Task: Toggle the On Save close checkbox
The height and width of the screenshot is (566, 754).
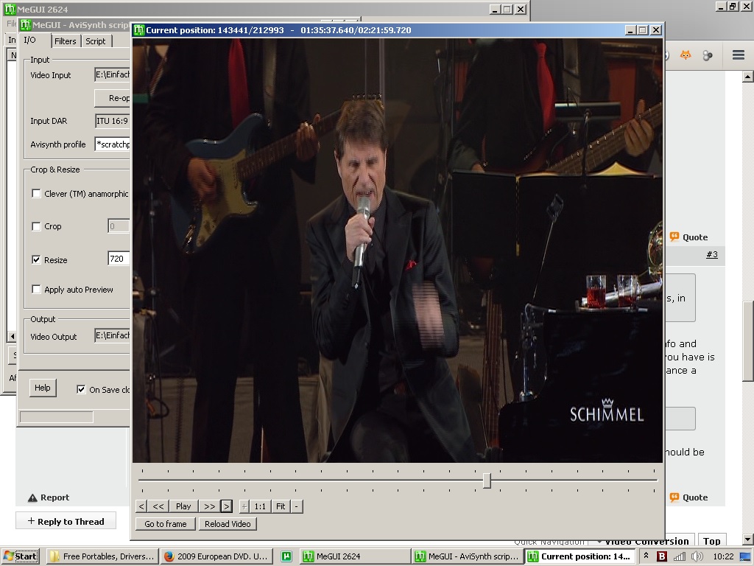Action: tap(81, 389)
